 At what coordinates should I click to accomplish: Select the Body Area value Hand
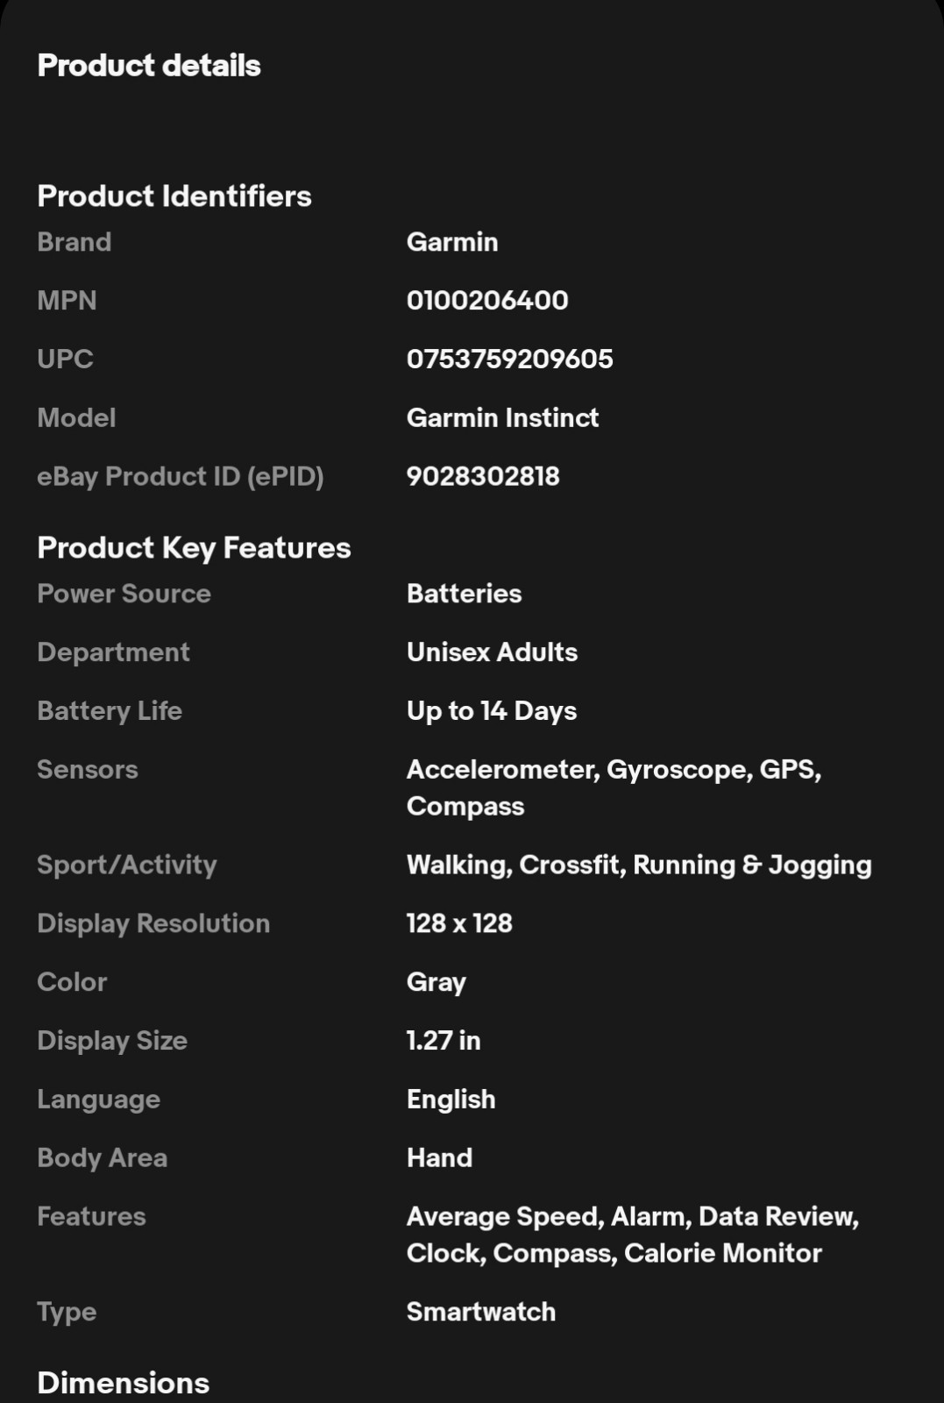pyautogui.click(x=440, y=1158)
